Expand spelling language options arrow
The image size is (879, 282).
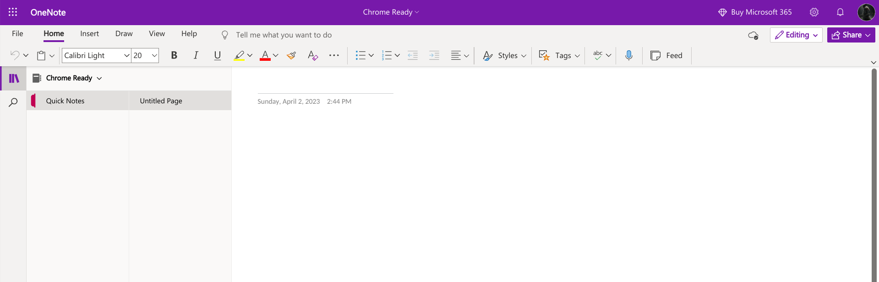[608, 55]
